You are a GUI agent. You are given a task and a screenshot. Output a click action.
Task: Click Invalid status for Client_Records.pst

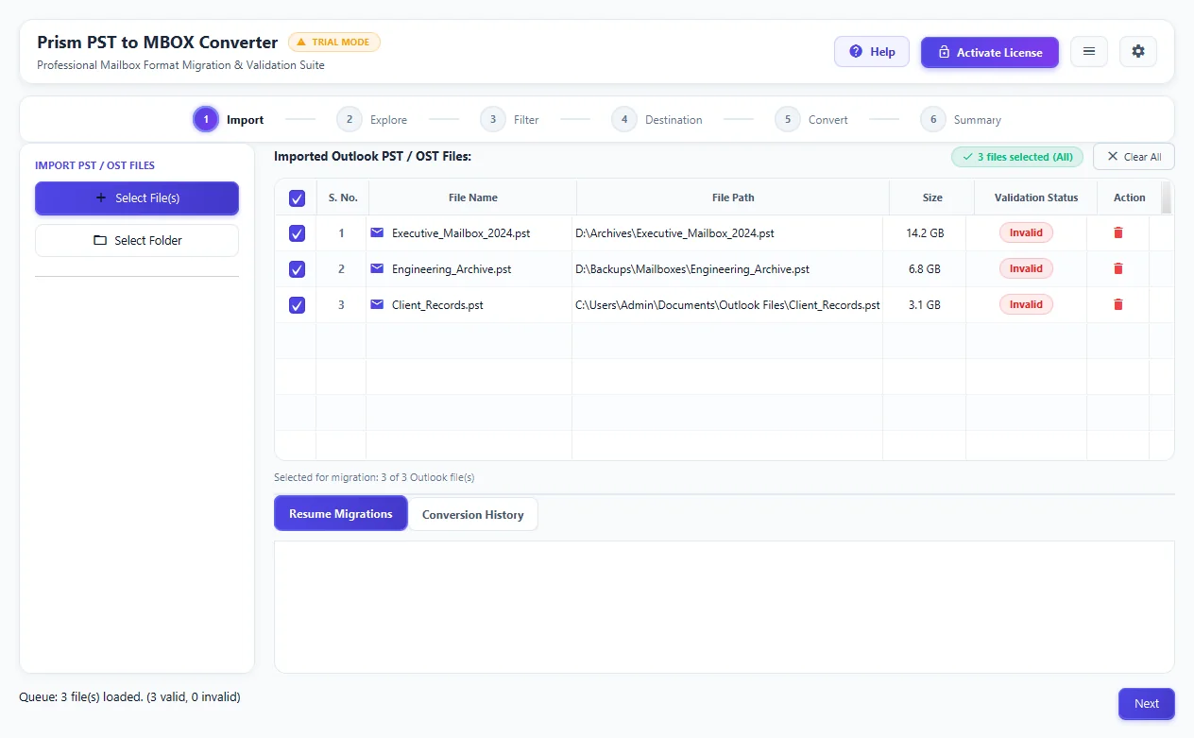(1026, 304)
